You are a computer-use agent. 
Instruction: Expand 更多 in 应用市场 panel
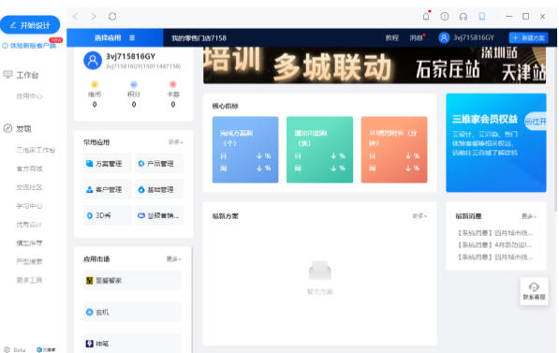click(x=174, y=258)
